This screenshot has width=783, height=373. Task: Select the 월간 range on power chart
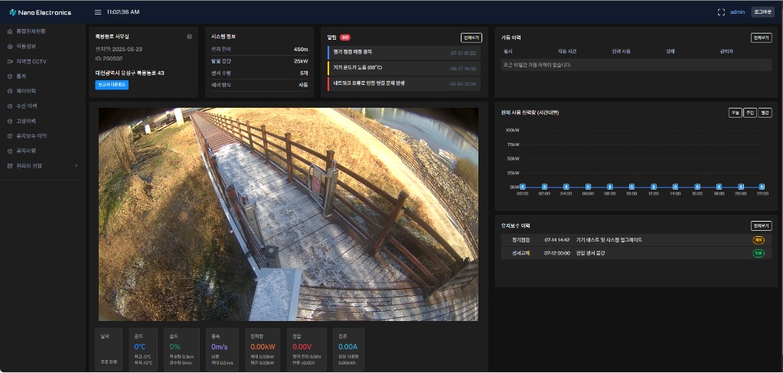(x=765, y=112)
